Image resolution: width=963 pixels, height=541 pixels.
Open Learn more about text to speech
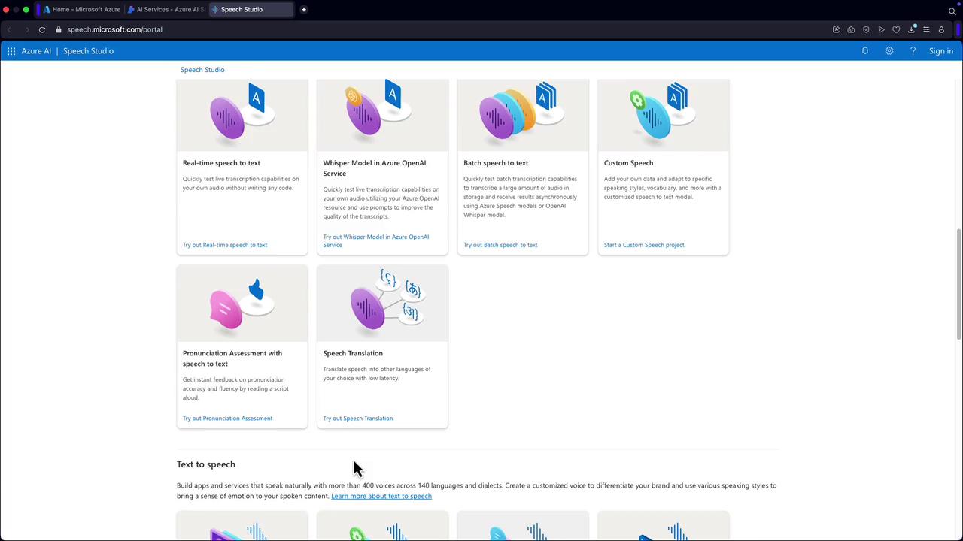pos(381,496)
